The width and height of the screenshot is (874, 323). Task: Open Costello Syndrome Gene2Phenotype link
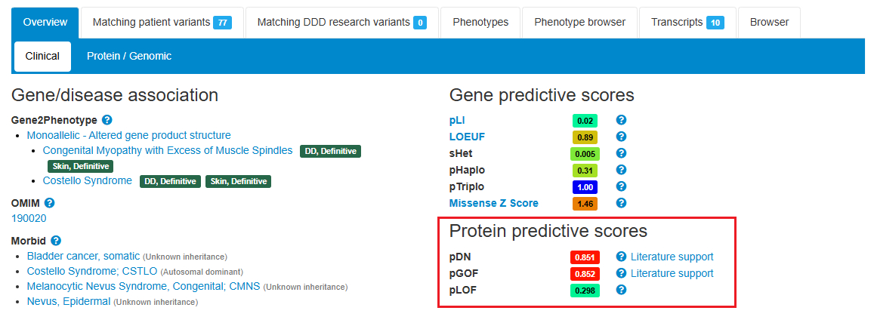point(88,181)
